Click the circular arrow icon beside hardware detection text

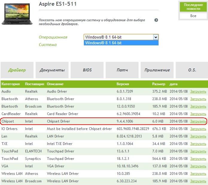pos(156,20)
